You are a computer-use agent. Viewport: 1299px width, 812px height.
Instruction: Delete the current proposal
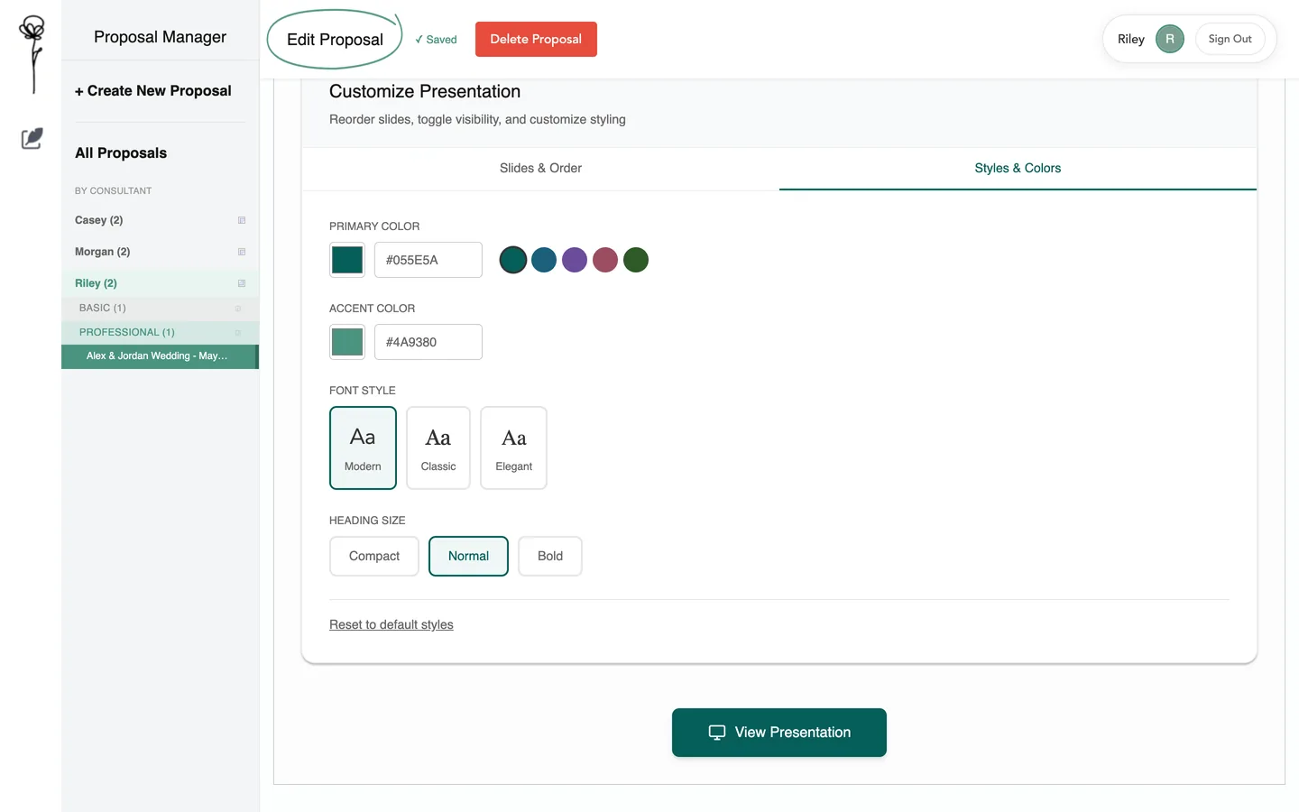pos(536,39)
